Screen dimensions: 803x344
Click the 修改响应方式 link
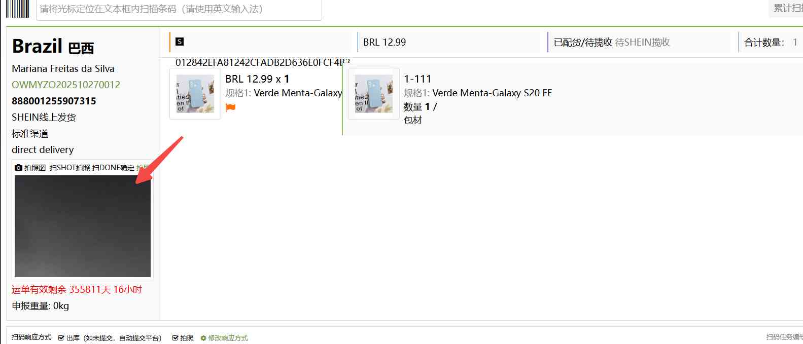coord(228,338)
